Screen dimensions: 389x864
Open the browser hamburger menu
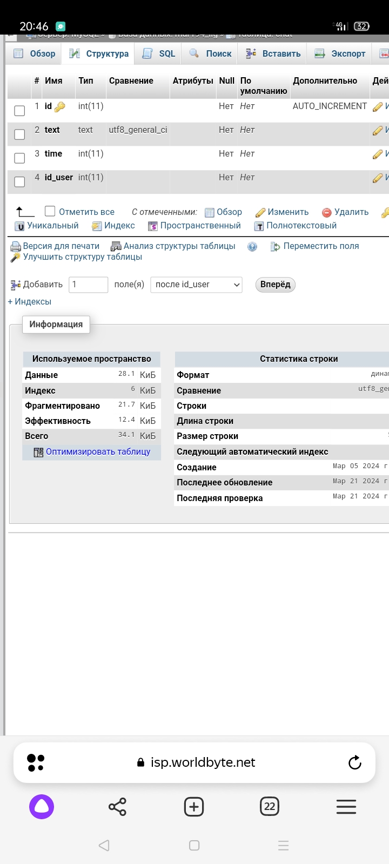[346, 807]
